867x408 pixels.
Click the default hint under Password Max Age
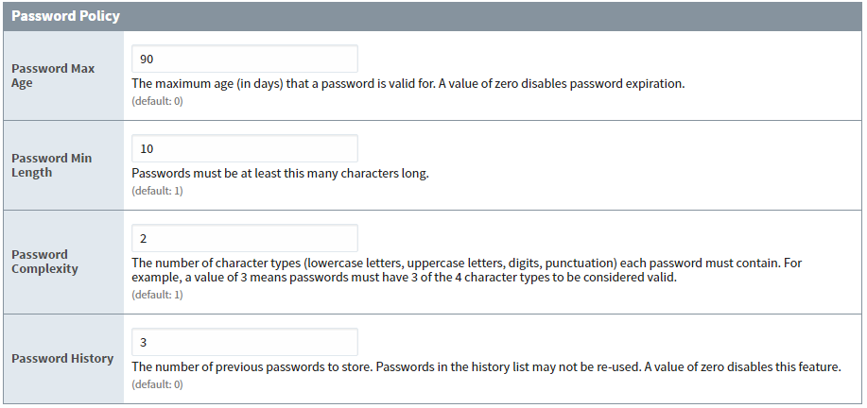tap(157, 102)
